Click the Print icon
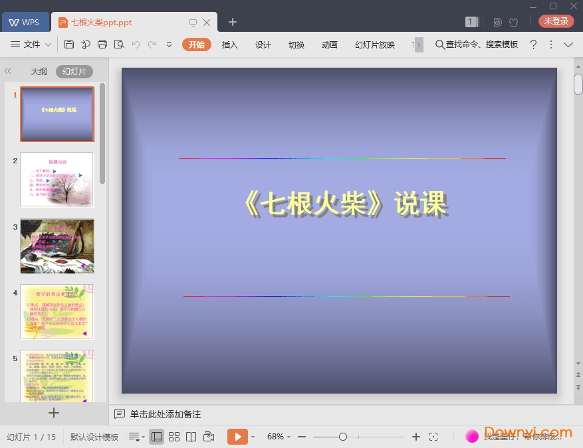This screenshot has width=583, height=448. tap(102, 44)
